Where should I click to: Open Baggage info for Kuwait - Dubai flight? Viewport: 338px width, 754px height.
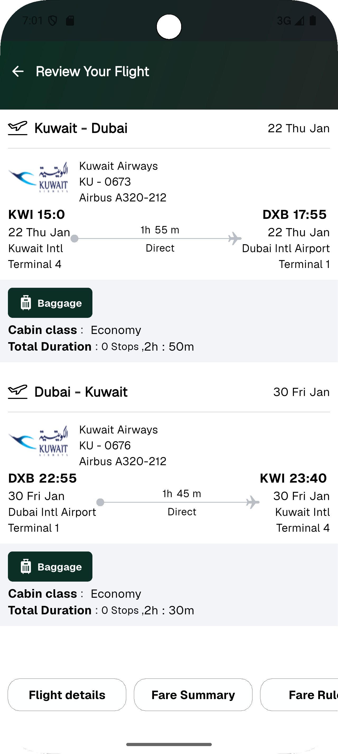pos(50,303)
